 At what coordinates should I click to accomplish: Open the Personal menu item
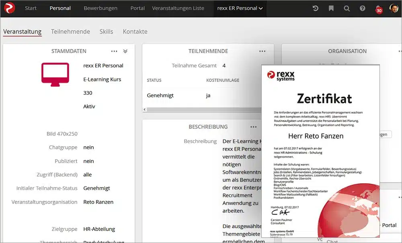60,8
